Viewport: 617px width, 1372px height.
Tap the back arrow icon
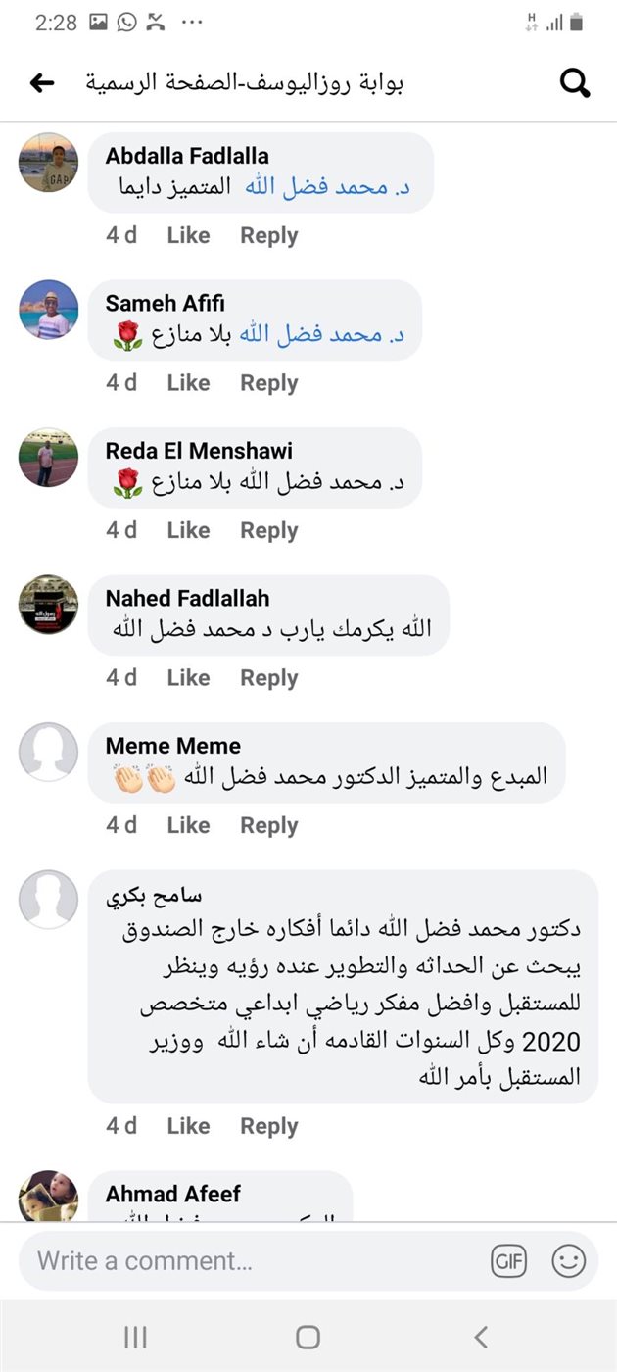(x=42, y=83)
